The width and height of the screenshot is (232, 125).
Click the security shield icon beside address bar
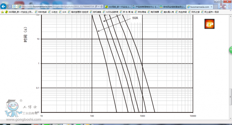point(14,6)
